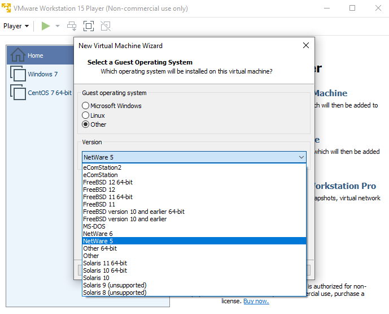
Task: Click the Windows 7 VM icon
Action: click(x=18, y=74)
